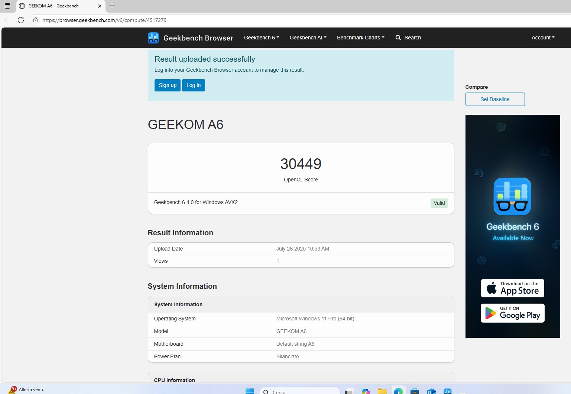Screen dimensions: 571x394
Task: Click Download on the App Store badge
Action: [513, 288]
